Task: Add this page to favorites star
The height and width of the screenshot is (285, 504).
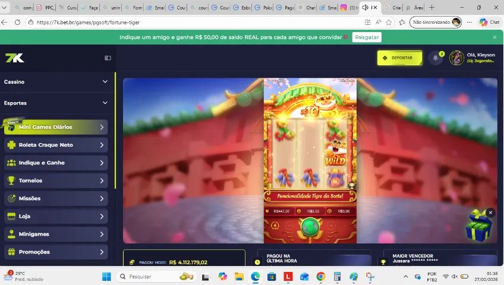Action: pyautogui.click(x=389, y=22)
